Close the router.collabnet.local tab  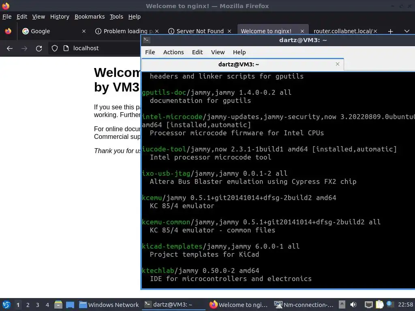pos(375,31)
